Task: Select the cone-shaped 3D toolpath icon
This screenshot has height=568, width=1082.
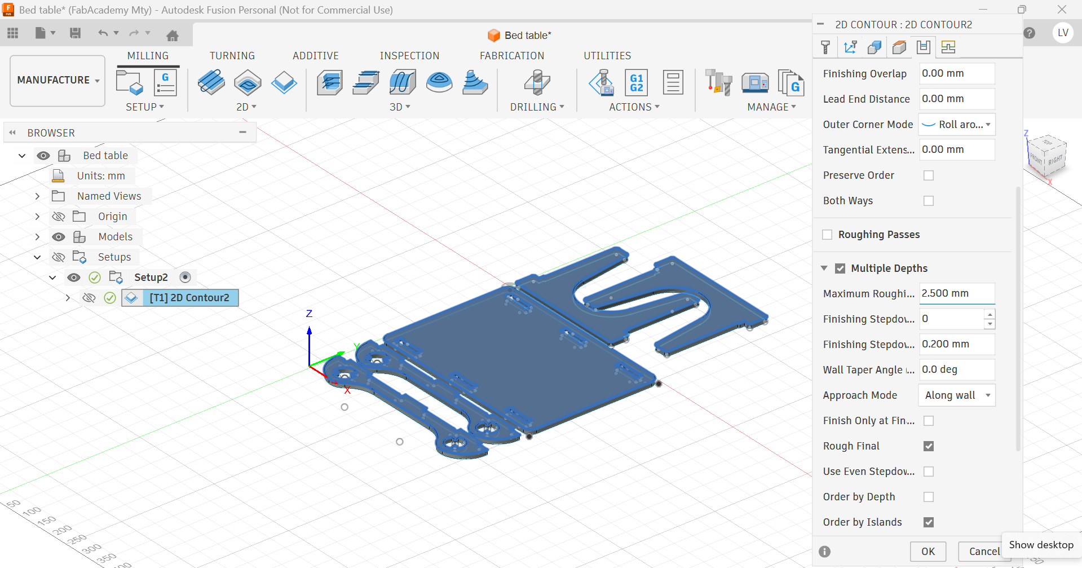Action: tap(475, 82)
